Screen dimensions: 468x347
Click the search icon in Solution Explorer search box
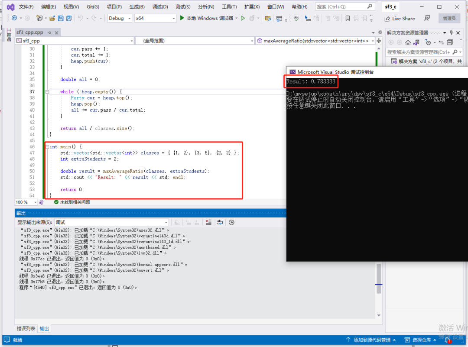[x=455, y=52]
